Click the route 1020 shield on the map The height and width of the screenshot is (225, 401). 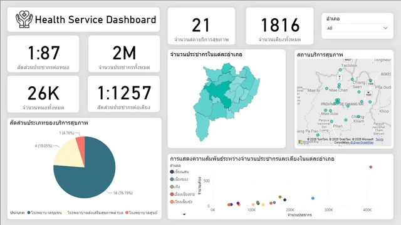(368, 94)
